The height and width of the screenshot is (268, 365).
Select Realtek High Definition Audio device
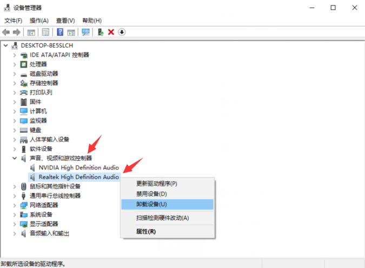(79, 177)
